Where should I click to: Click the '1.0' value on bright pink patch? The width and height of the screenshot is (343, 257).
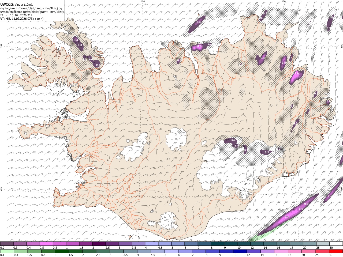[297, 73]
